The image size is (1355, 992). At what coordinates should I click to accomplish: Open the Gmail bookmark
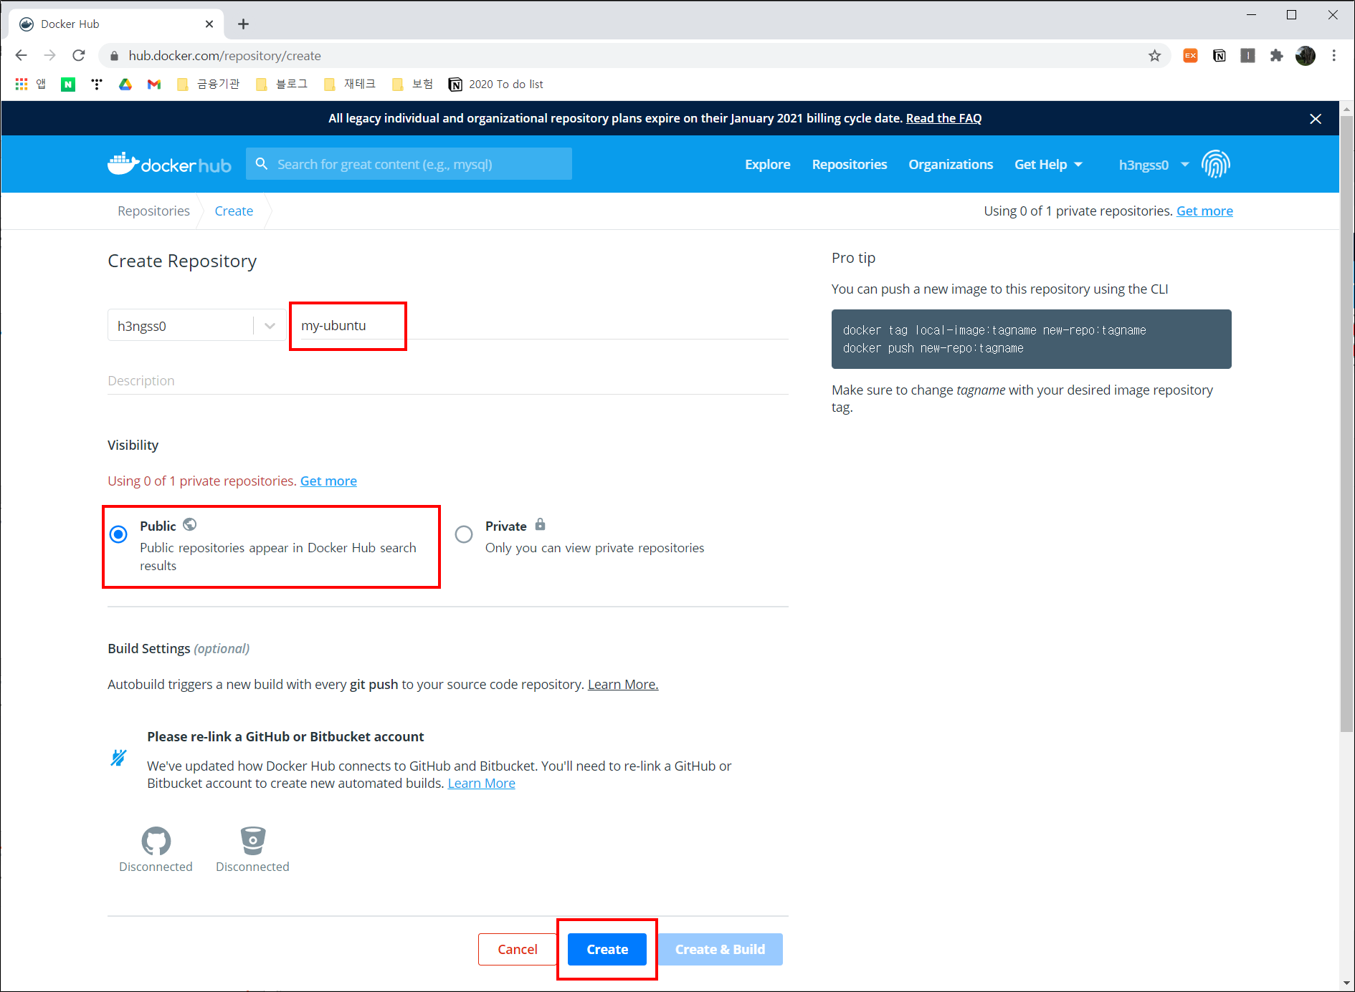(x=154, y=85)
